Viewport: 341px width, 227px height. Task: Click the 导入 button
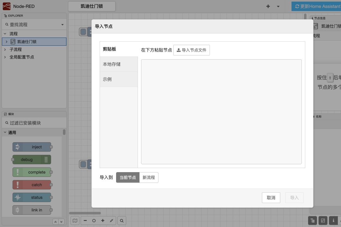pyautogui.click(x=294, y=198)
